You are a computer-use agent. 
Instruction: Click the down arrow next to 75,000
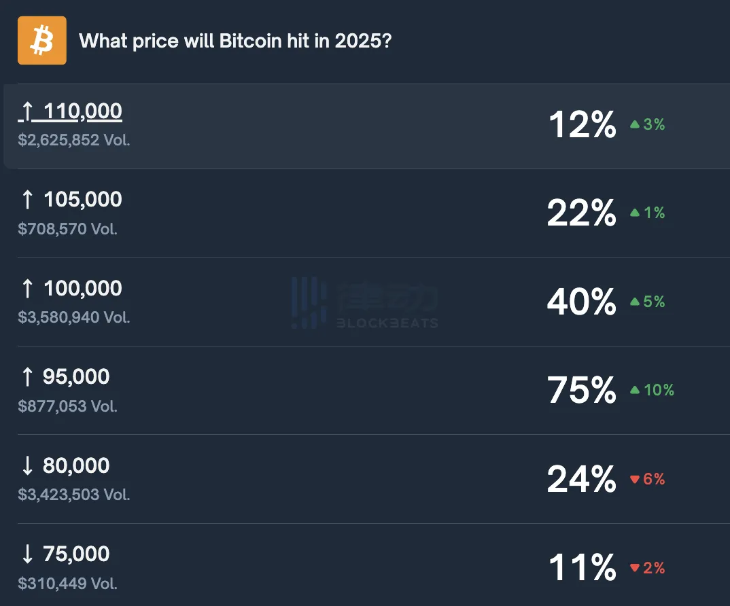27,553
